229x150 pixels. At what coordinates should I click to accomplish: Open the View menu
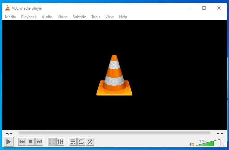coord(110,17)
